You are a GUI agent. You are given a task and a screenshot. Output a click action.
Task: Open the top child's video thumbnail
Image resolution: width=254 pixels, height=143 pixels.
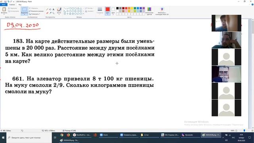(x=226, y=23)
